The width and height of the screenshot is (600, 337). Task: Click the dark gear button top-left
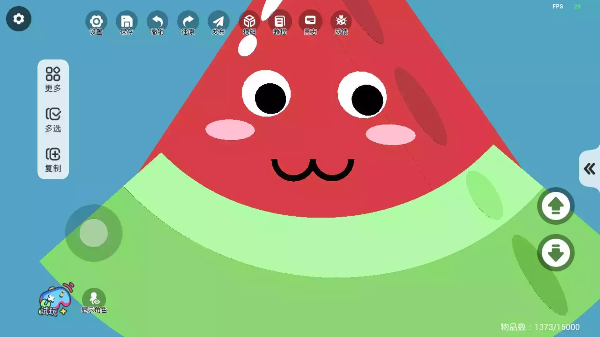(x=19, y=19)
